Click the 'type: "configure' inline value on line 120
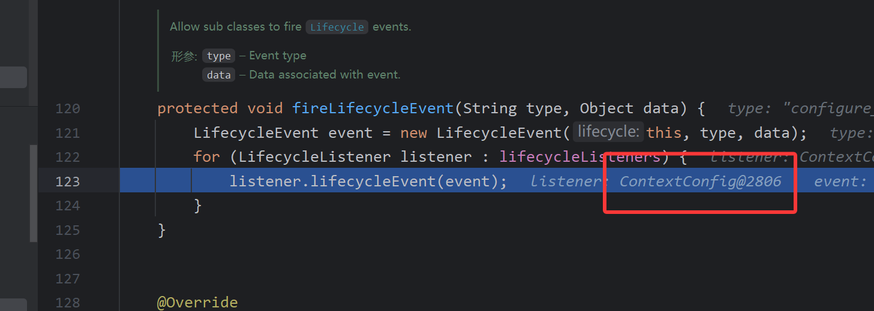This screenshot has width=874, height=311. click(x=800, y=108)
